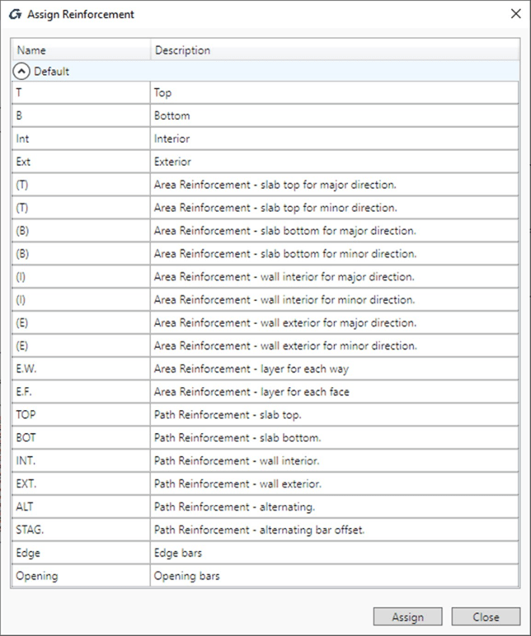Image resolution: width=531 pixels, height=636 pixels.
Task: Choose the Ext Exterior row
Action: [264, 163]
